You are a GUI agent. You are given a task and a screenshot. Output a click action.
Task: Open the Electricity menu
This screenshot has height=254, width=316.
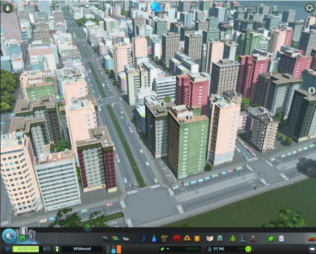click(x=144, y=239)
